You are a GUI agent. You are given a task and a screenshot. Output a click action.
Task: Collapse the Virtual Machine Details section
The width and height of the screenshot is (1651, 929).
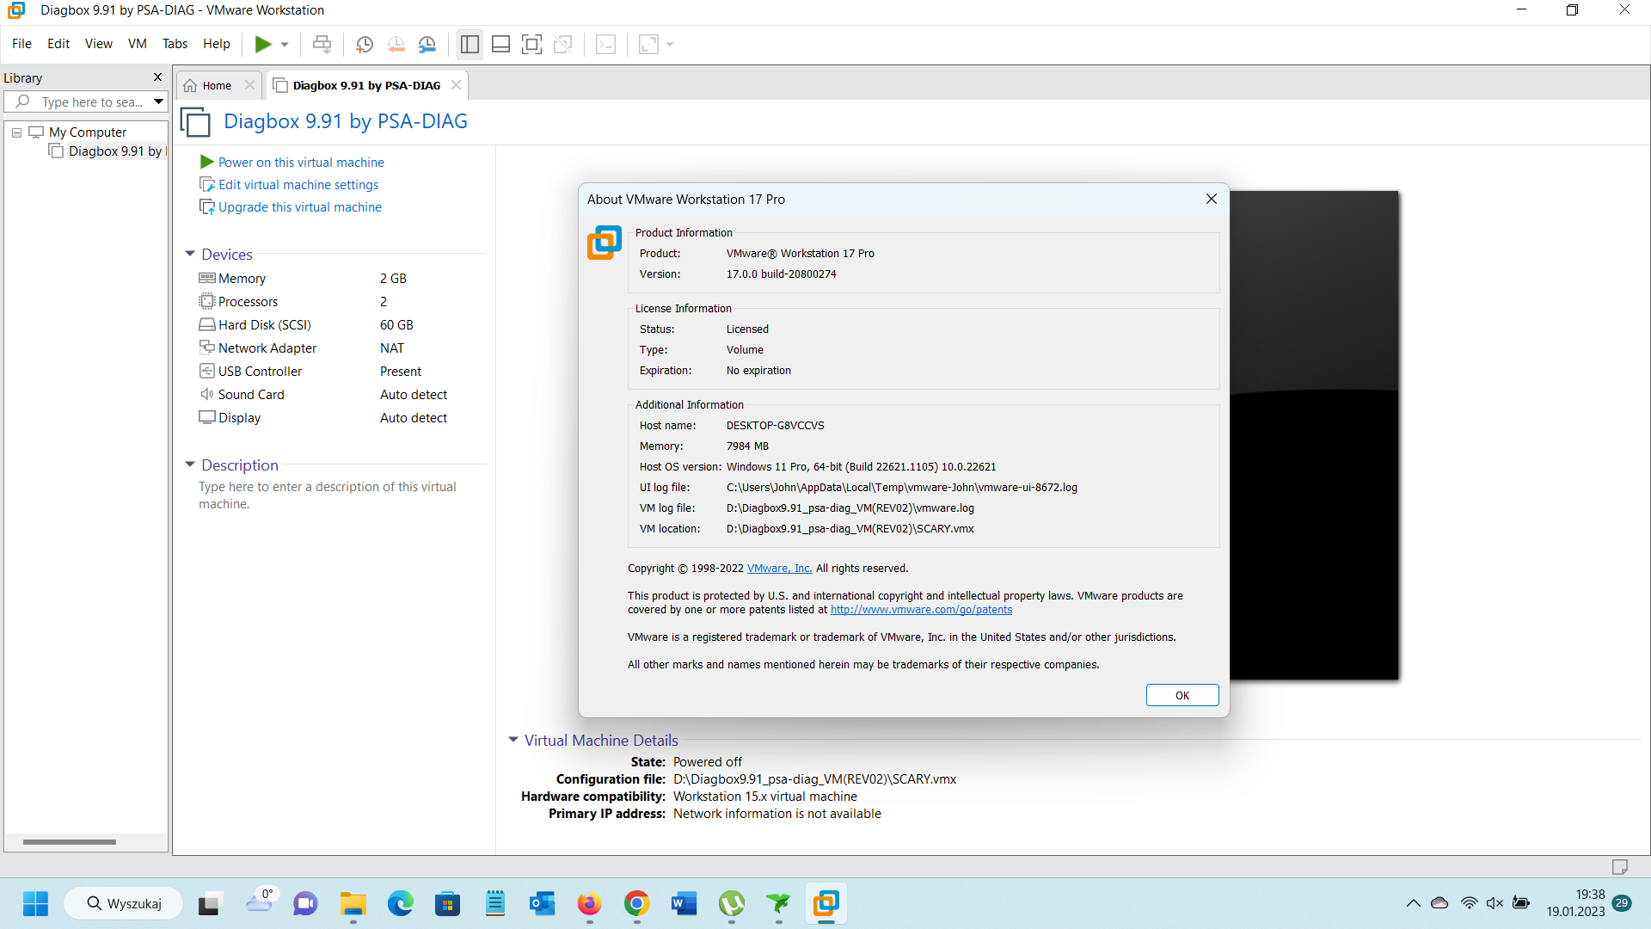[513, 740]
